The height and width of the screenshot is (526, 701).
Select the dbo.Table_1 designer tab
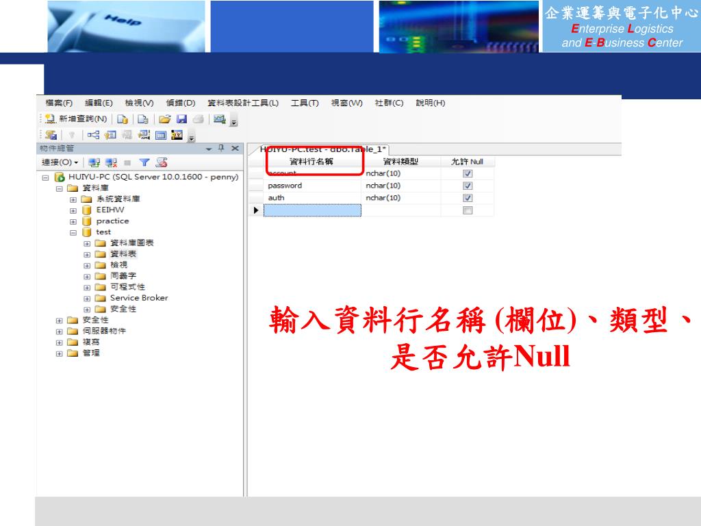tap(322, 149)
